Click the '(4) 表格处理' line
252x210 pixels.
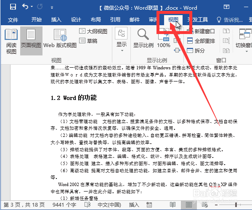(x=137, y=156)
